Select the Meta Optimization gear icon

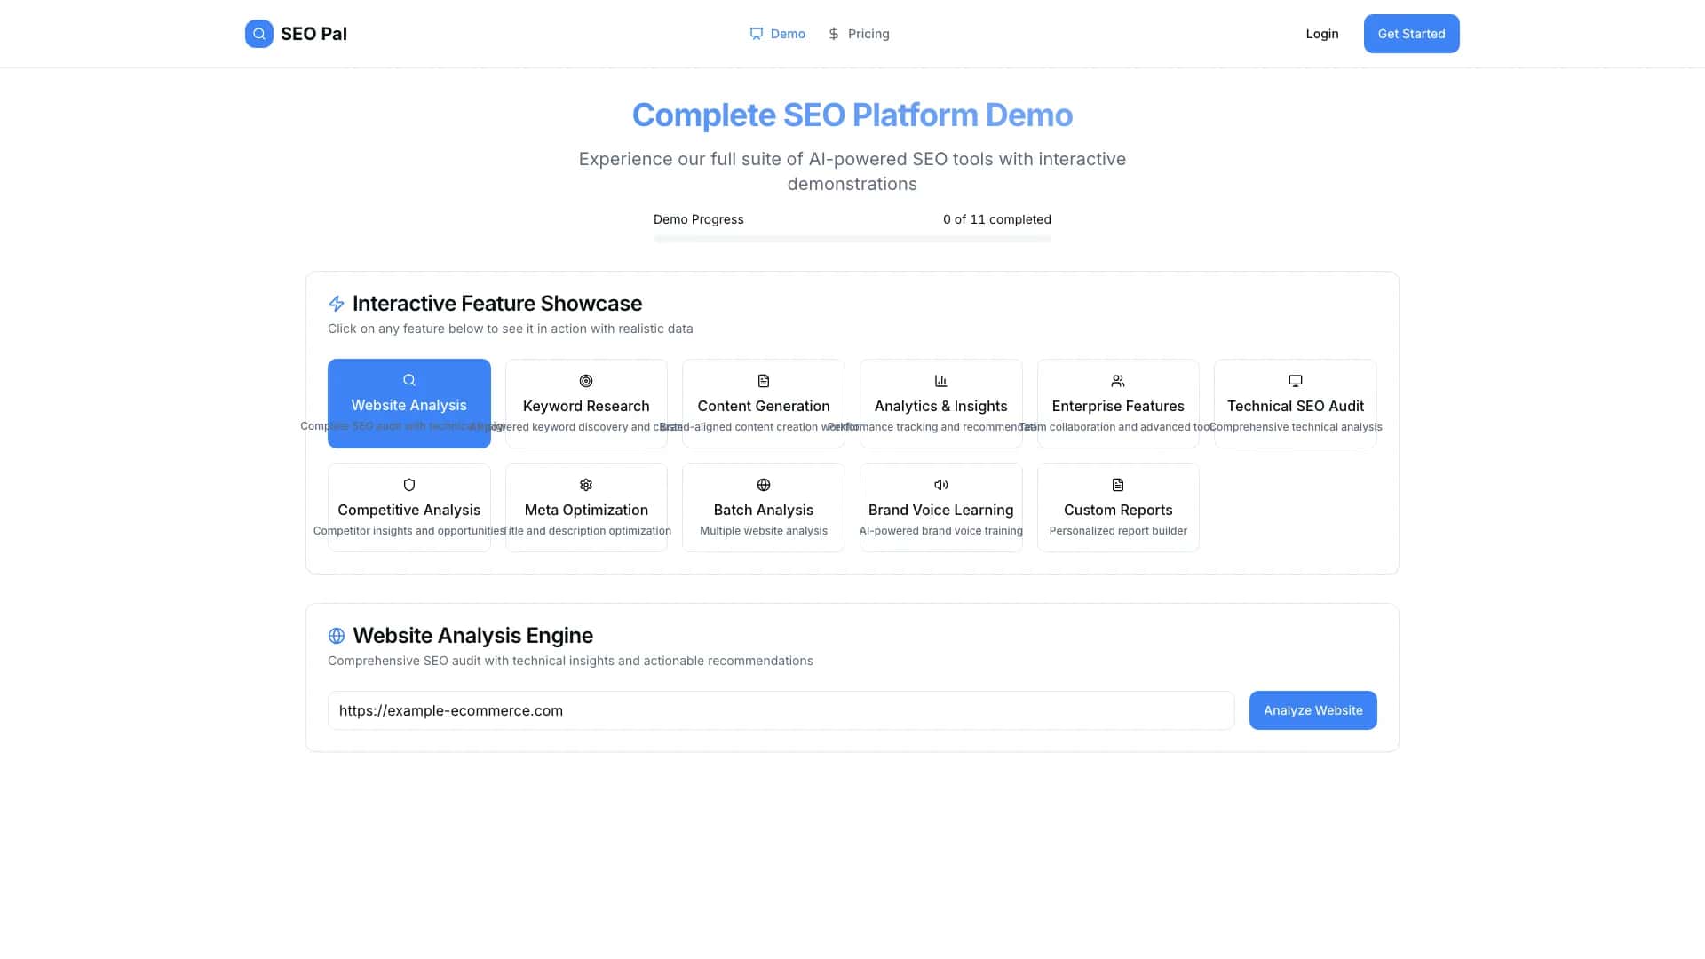(586, 485)
